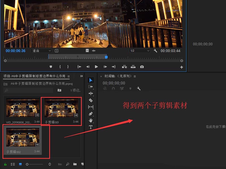
Task: Open the 时间轴 panel menu
Action: click(135, 76)
